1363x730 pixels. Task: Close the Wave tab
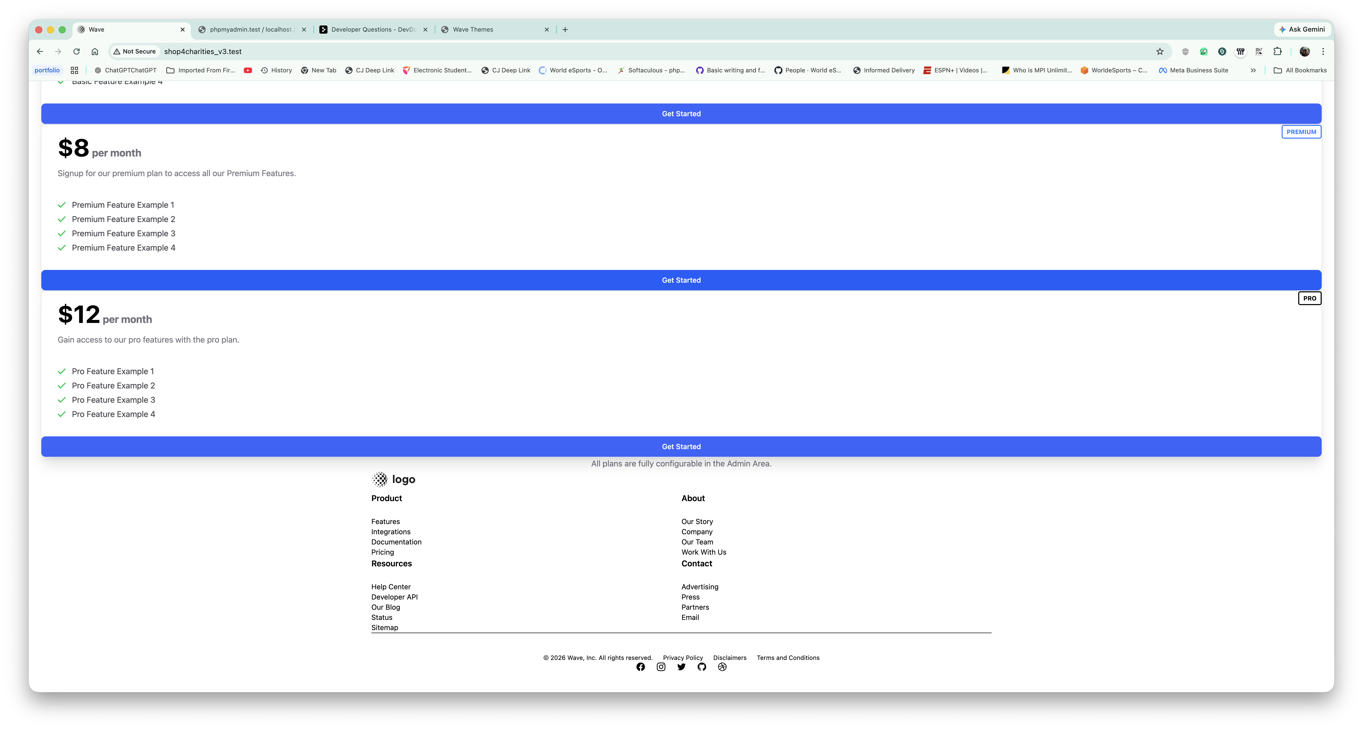(183, 30)
